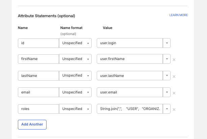Click the Attribute Statements (optional) heading

coord(47,16)
